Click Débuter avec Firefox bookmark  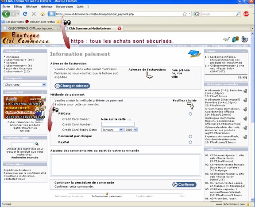click(40, 22)
